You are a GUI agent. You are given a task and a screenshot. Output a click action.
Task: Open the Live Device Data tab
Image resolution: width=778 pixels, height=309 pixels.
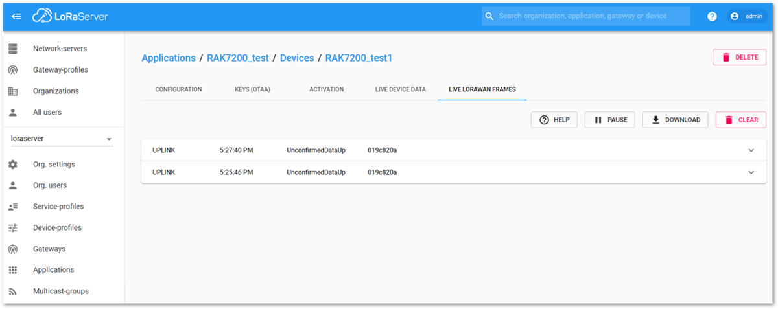coord(401,89)
